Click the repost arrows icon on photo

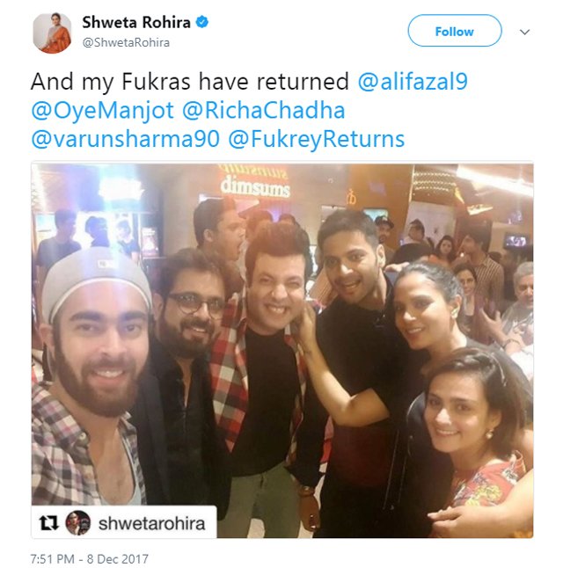pyautogui.click(x=48, y=523)
